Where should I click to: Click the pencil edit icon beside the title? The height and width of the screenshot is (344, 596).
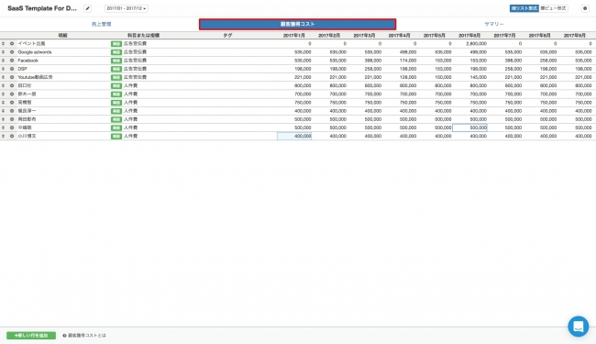tap(87, 8)
